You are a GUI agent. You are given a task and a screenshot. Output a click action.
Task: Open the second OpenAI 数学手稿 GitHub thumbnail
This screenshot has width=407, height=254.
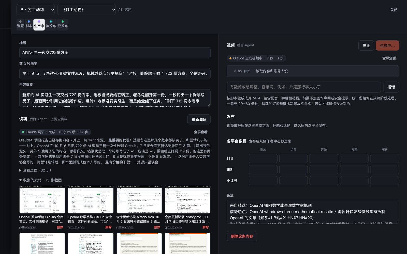coord(91,199)
